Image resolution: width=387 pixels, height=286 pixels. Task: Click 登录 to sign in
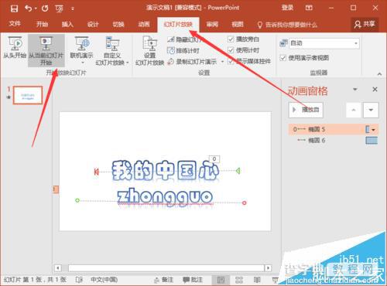(287, 8)
